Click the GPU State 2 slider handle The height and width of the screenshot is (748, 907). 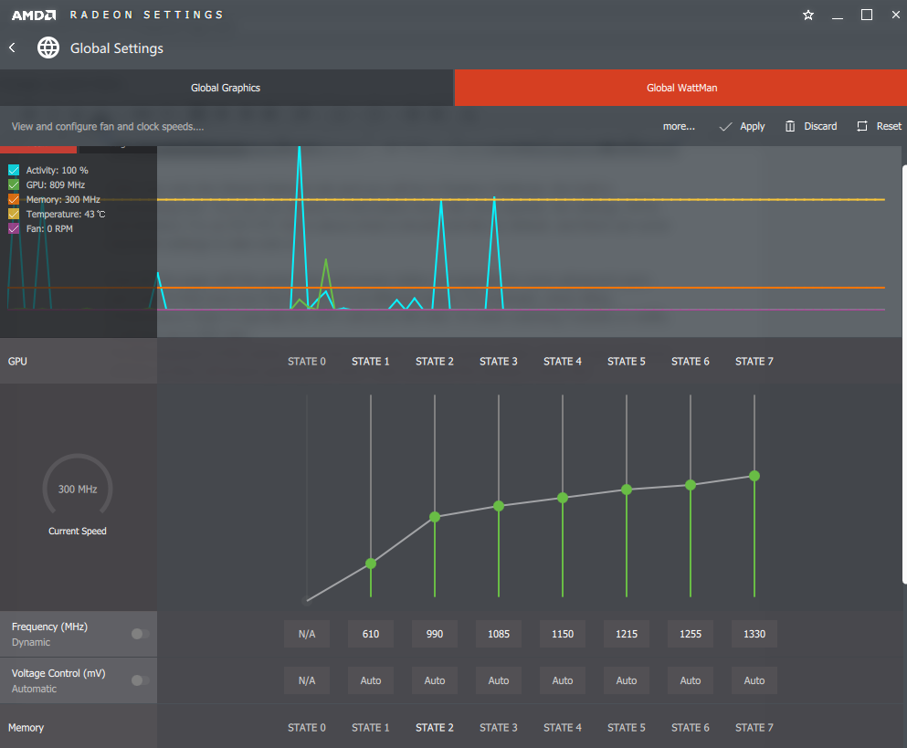coord(435,517)
